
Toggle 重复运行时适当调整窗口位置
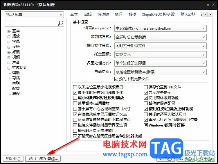point(146,120)
